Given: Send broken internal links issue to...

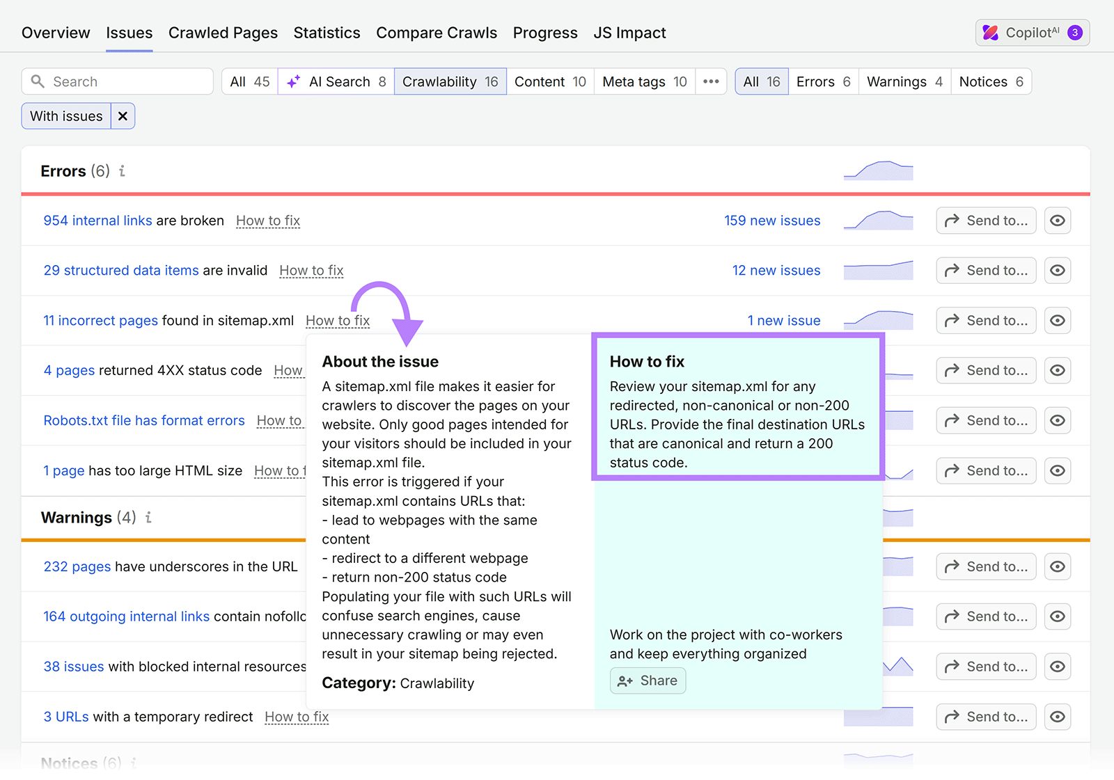Looking at the screenshot, I should (x=986, y=221).
